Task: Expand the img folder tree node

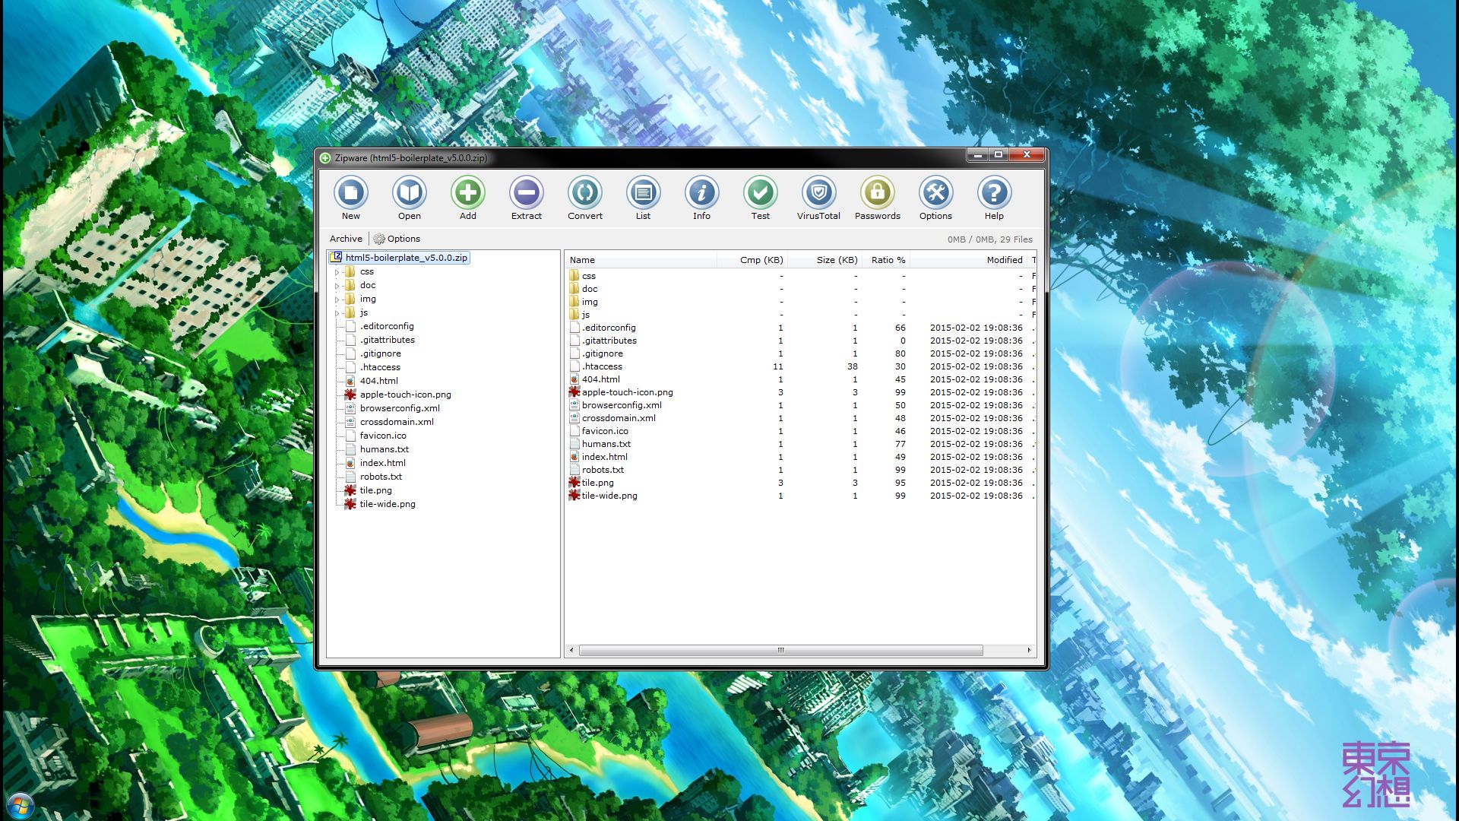Action: click(337, 300)
